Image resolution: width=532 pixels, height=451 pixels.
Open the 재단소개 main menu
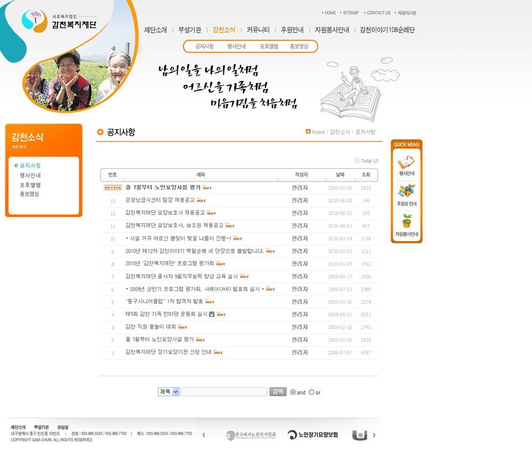point(155,30)
